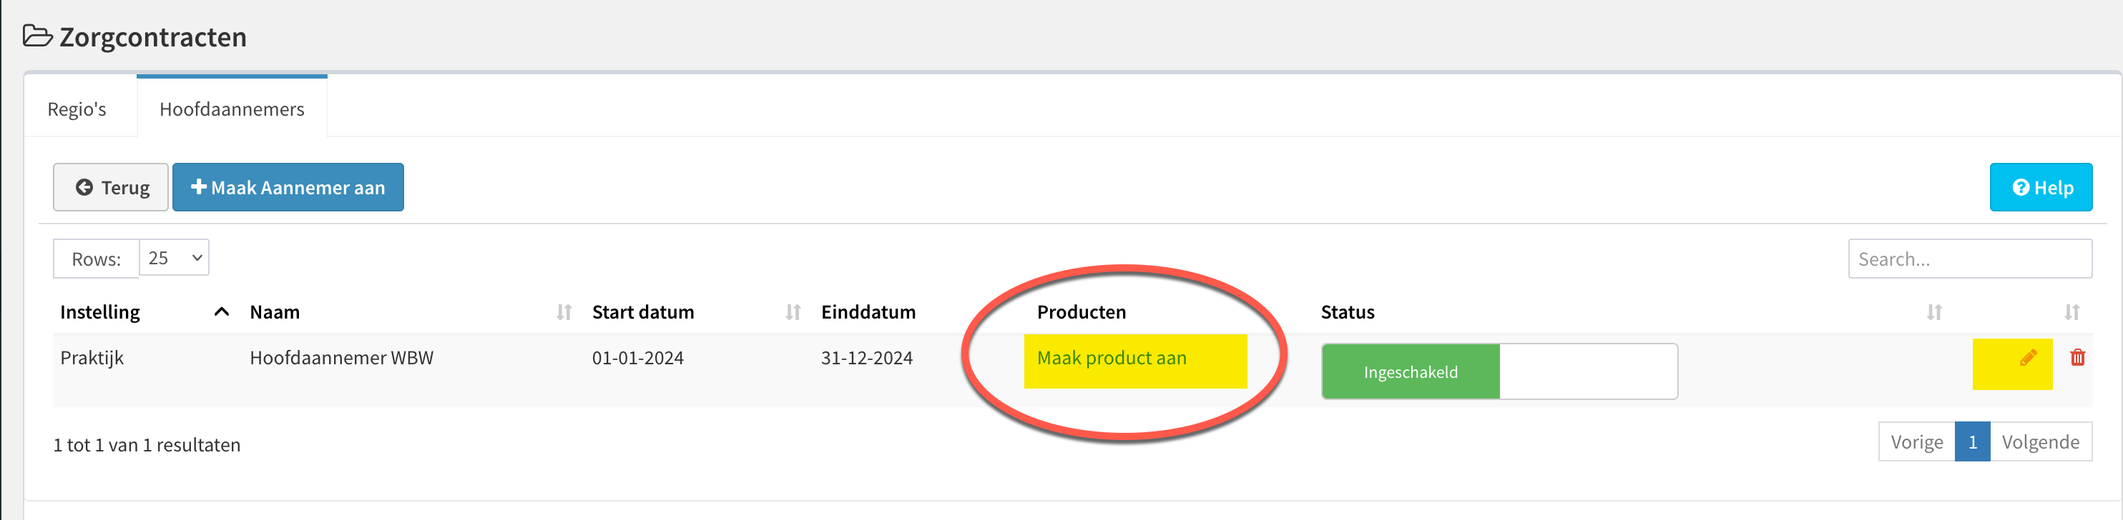Click Maak Aannemer aan button
This screenshot has height=520, width=2123.
[288, 186]
